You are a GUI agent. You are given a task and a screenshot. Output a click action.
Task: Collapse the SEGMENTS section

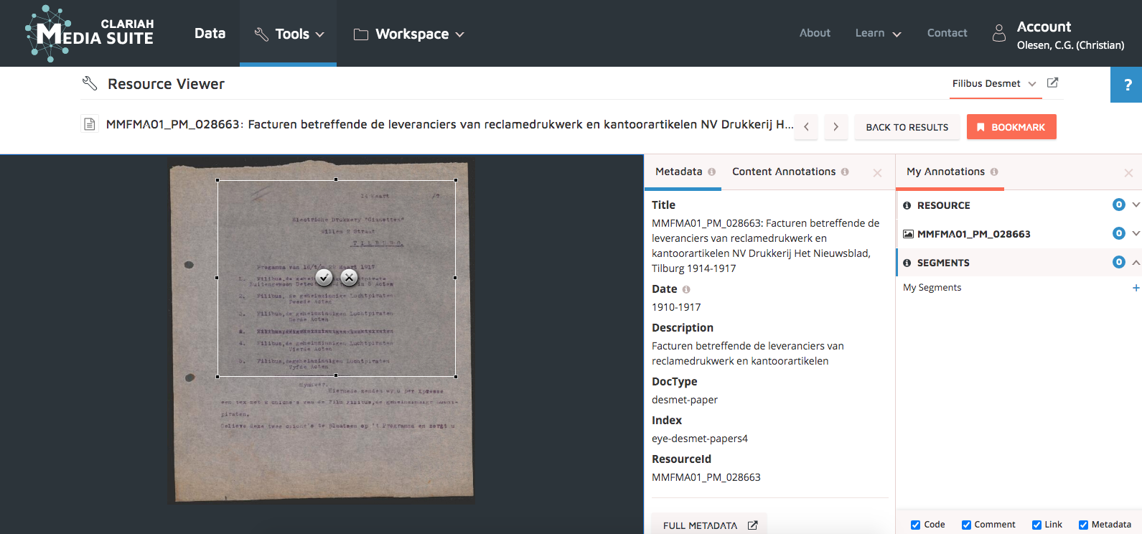[x=1136, y=263]
